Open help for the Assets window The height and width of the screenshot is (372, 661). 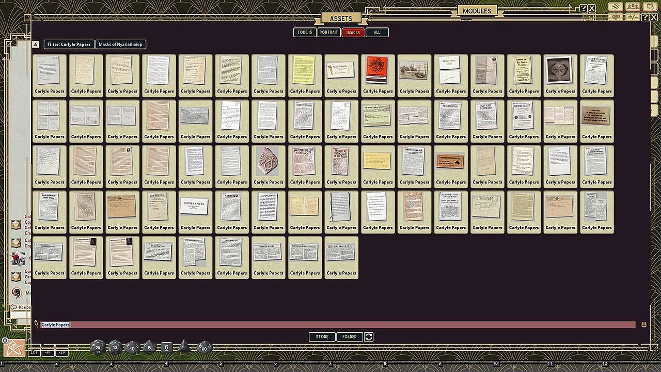pyautogui.click(x=645, y=18)
